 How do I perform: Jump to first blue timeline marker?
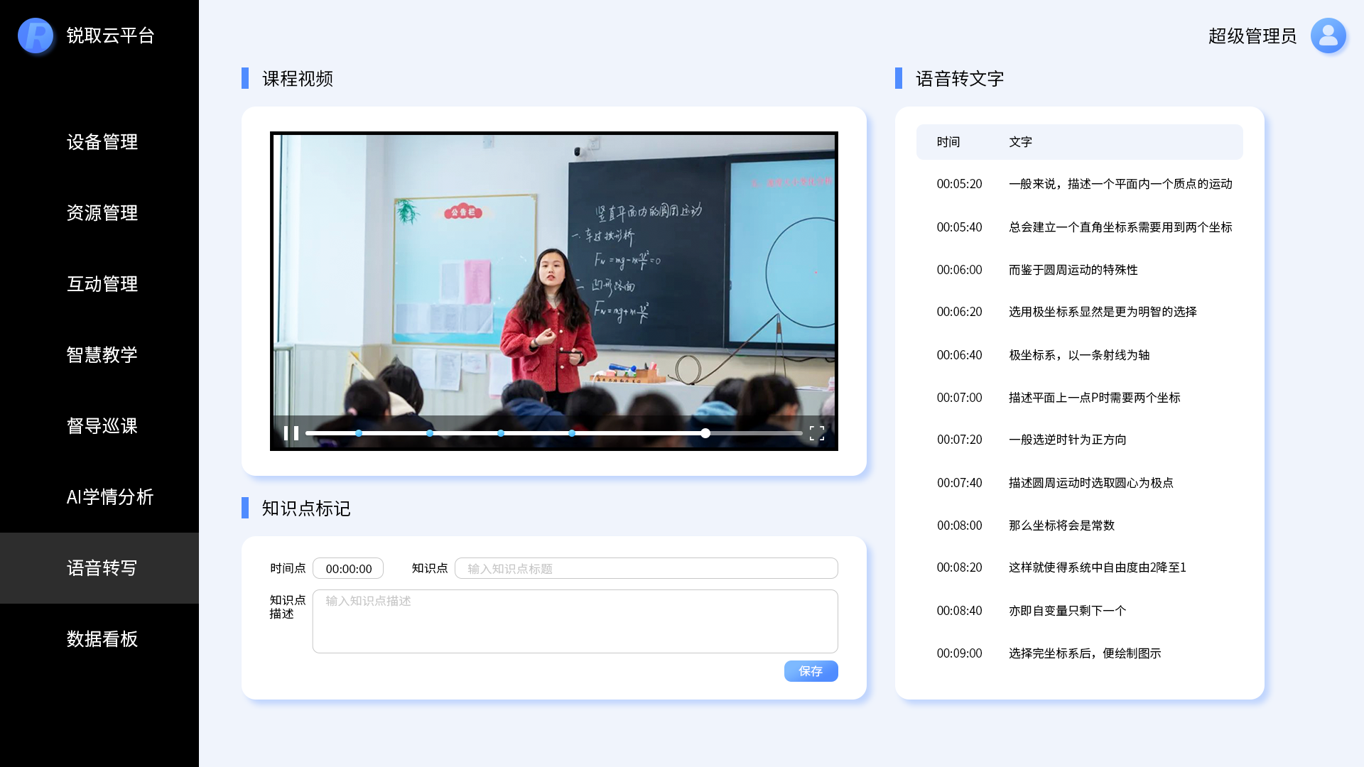coord(359,433)
